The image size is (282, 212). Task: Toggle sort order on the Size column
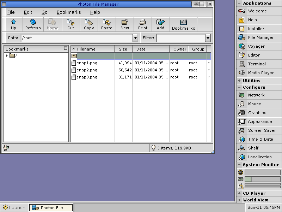(123, 49)
